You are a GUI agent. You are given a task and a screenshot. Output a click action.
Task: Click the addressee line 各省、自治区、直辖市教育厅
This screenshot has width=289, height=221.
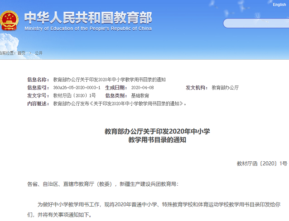[x=103, y=184]
